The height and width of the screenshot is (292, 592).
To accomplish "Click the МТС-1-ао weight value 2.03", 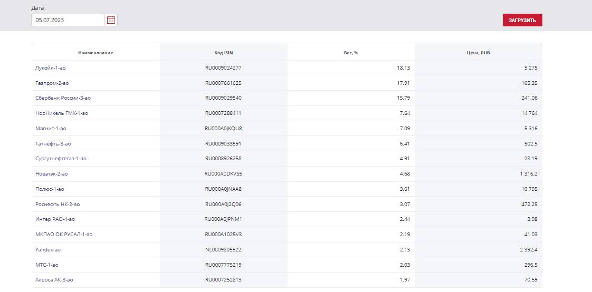I will pyautogui.click(x=405, y=265).
